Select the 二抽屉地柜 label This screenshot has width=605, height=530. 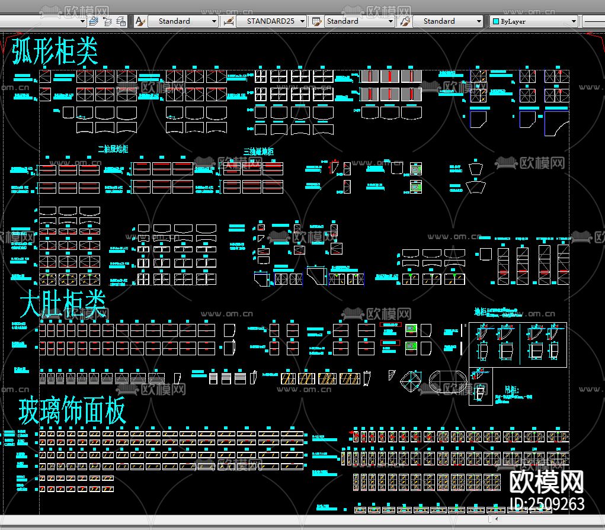tap(113, 149)
